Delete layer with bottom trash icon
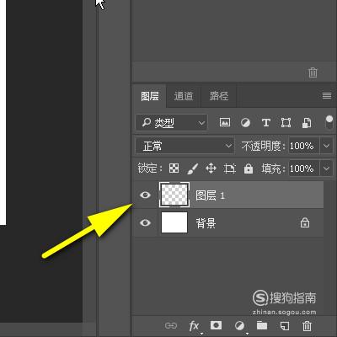Screen dimensions: 337x337 point(307,326)
